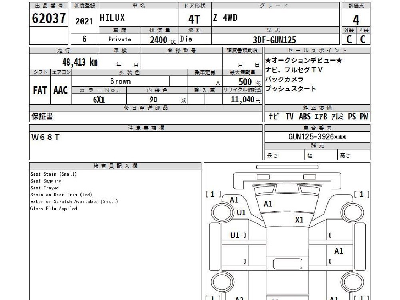Click the history value Private

[119, 39]
